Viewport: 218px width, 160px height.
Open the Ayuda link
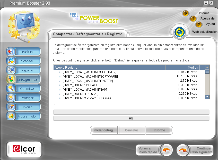click(210, 24)
